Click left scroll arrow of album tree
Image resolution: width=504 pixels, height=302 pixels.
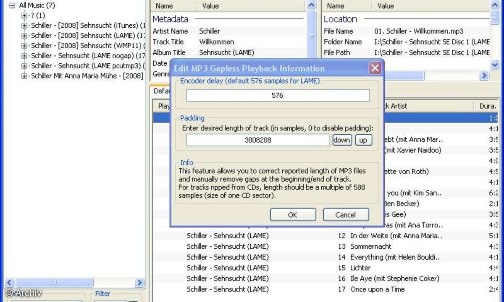[x=10, y=283]
